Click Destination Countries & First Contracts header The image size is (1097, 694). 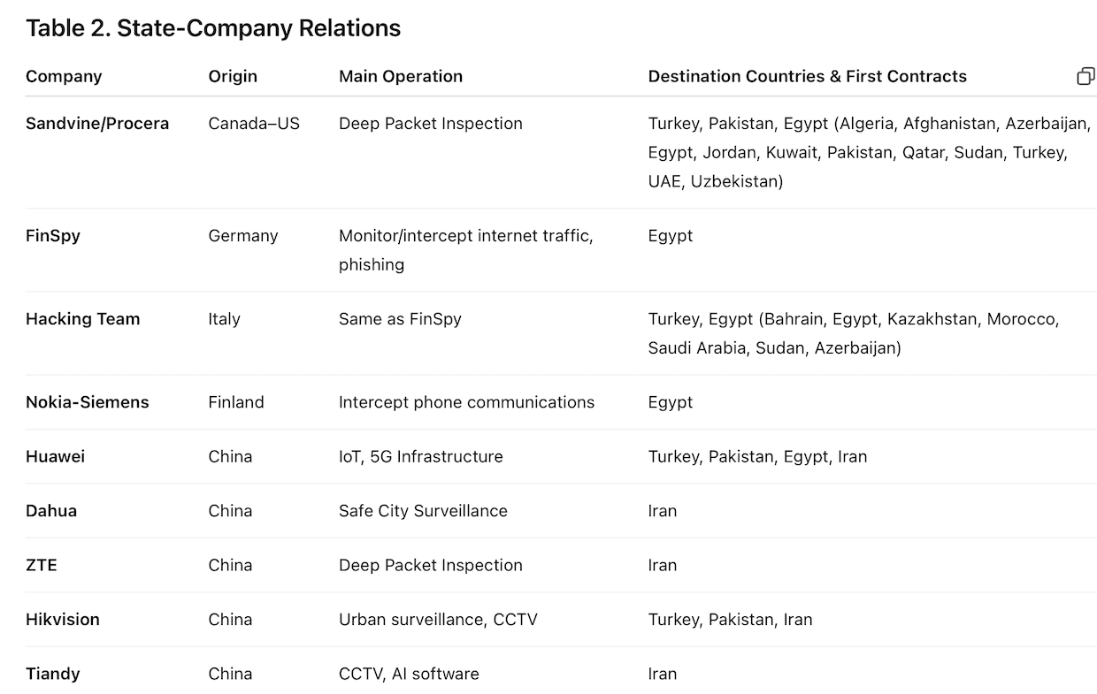(807, 76)
